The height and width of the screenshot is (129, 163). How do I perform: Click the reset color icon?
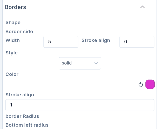[x=141, y=84]
